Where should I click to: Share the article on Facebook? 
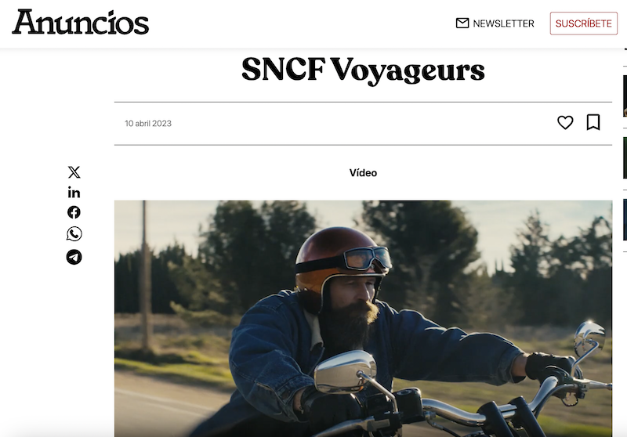coord(74,212)
